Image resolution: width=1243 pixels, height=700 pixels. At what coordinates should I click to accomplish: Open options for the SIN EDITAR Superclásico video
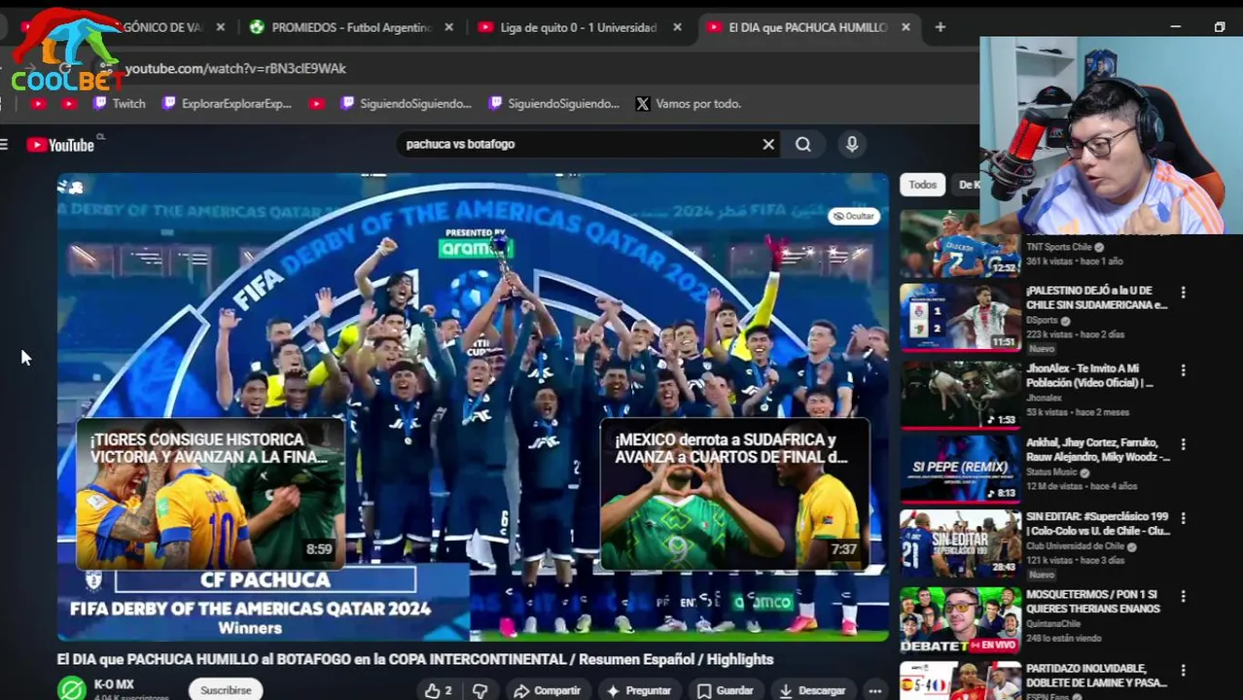pyautogui.click(x=1183, y=518)
